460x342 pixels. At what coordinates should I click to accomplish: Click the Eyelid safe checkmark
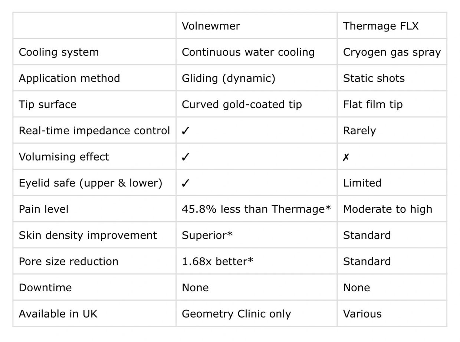click(186, 183)
